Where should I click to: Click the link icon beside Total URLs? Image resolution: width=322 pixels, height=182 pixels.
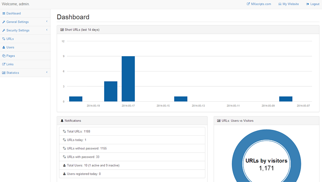pyautogui.click(x=64, y=131)
